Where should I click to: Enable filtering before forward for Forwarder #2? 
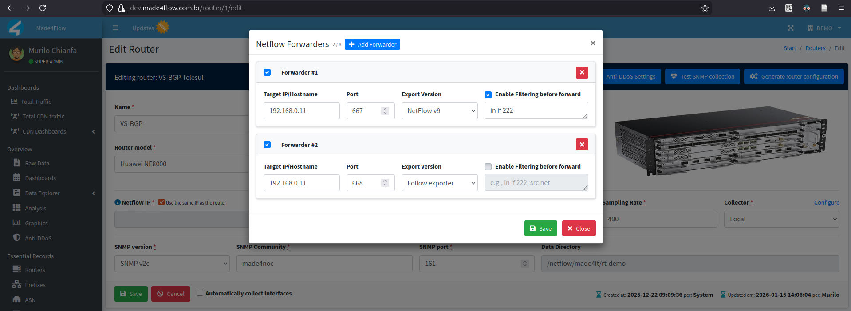[488, 167]
